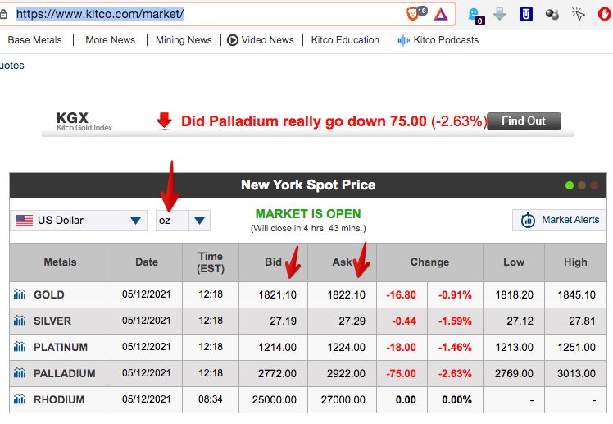Click the Market Alerts clock icon
Screen dimensions: 613x424
pyautogui.click(x=528, y=221)
